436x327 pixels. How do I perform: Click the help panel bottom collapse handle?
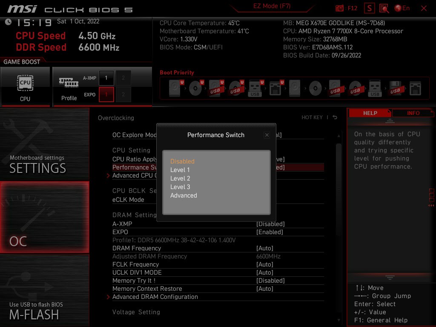390,277
